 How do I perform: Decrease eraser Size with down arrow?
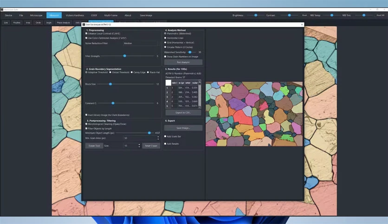pyautogui.click(x=139, y=147)
